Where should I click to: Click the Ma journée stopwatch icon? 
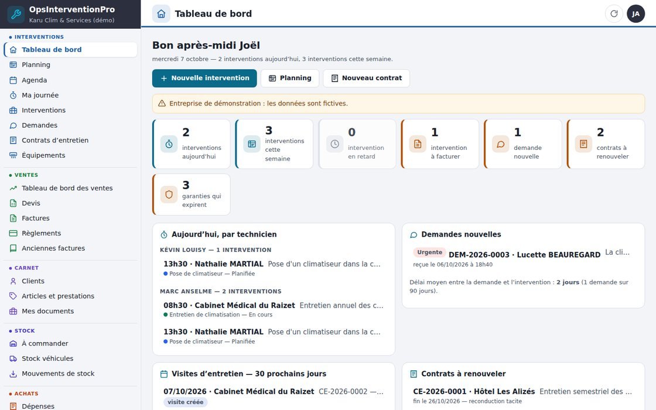coord(13,95)
